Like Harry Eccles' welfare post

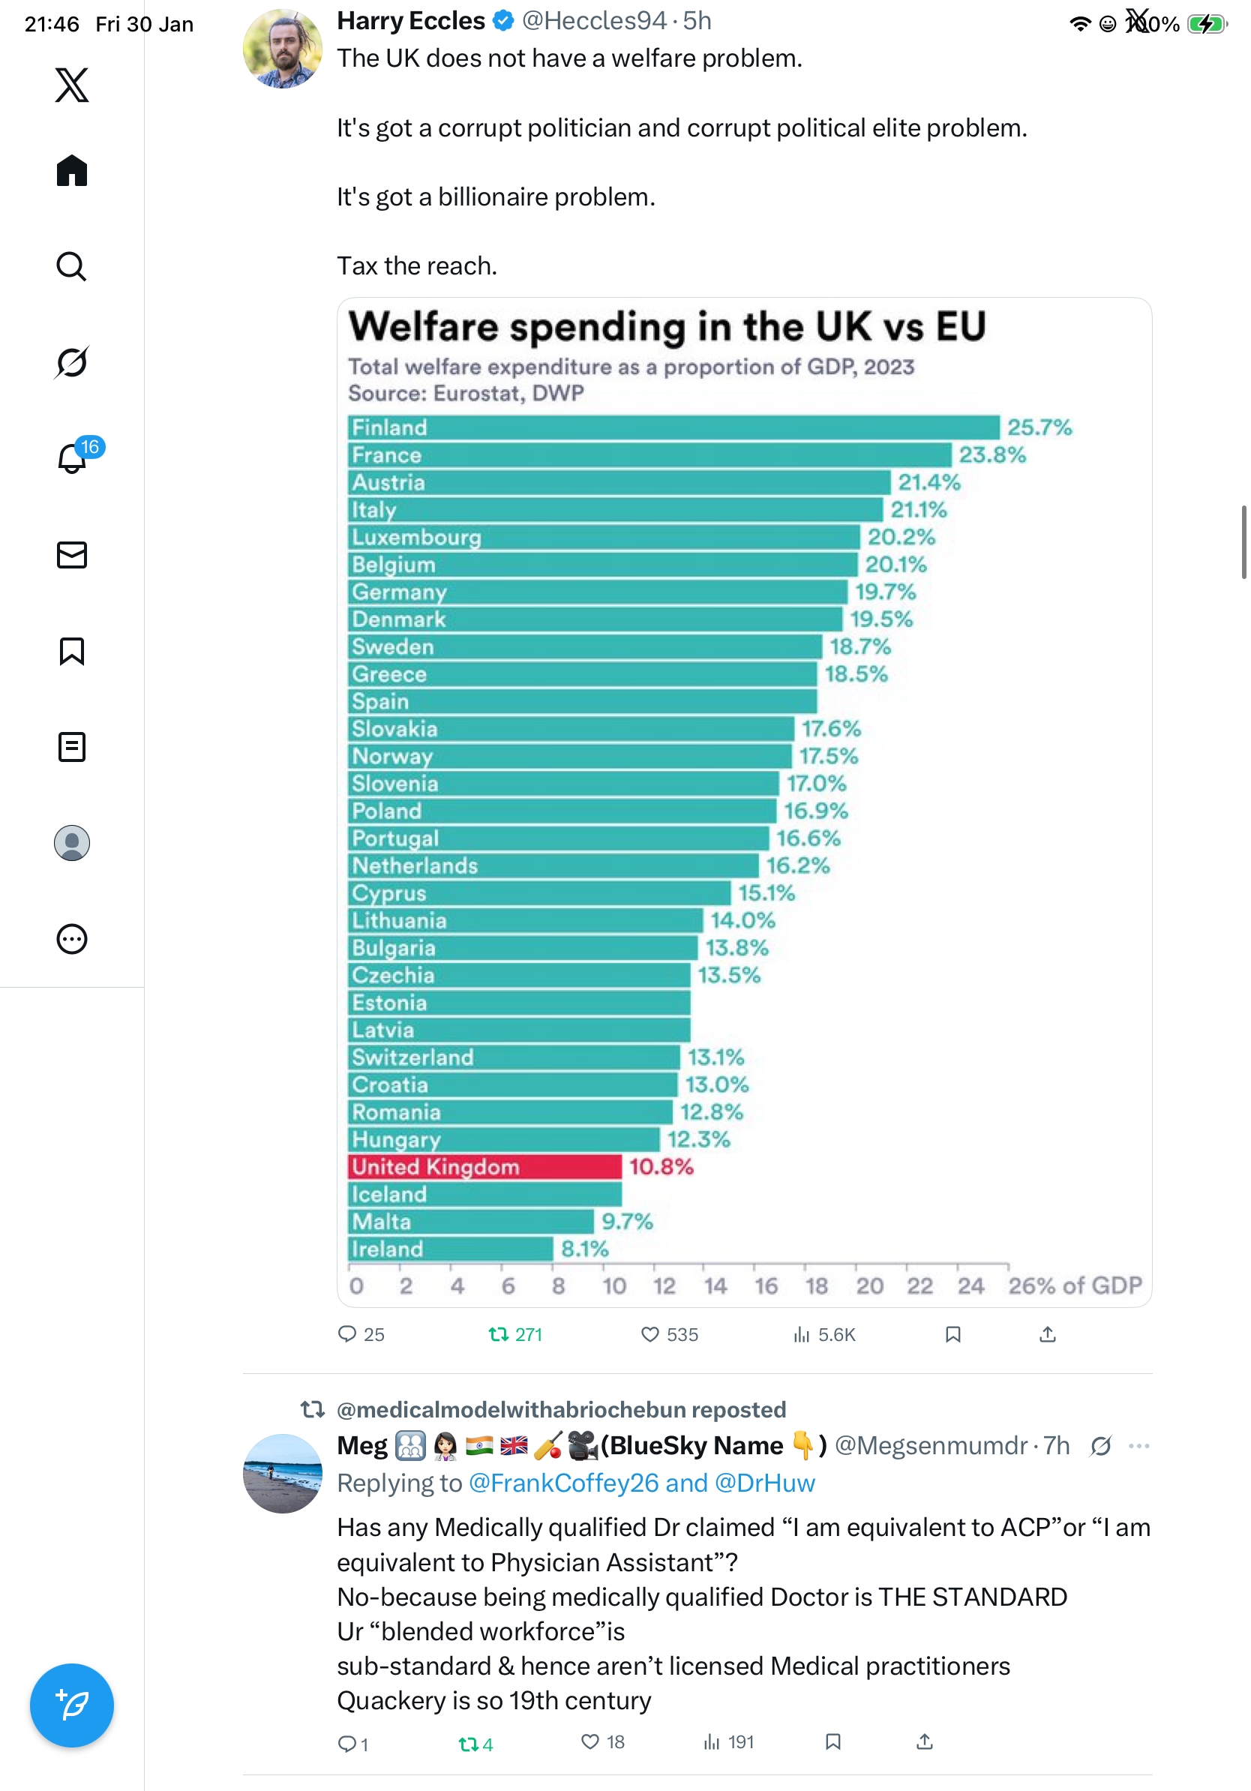coord(649,1334)
